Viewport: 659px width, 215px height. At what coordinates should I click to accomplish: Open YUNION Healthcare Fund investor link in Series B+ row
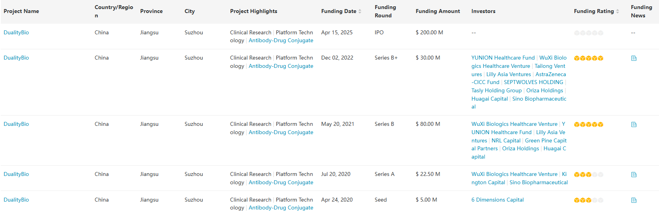click(503, 58)
